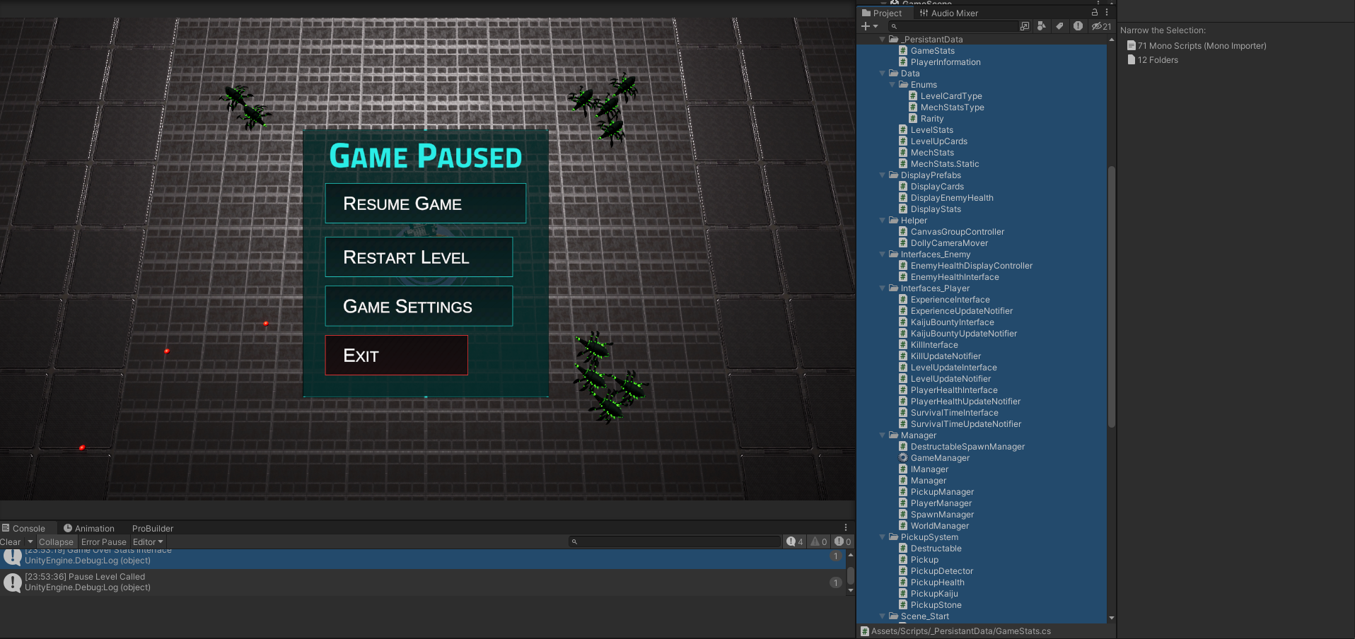Click the Console search field
Screen dimensions: 1355x639
click(674, 541)
